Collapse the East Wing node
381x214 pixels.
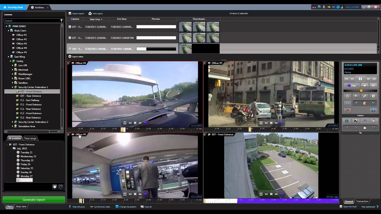click(9, 57)
